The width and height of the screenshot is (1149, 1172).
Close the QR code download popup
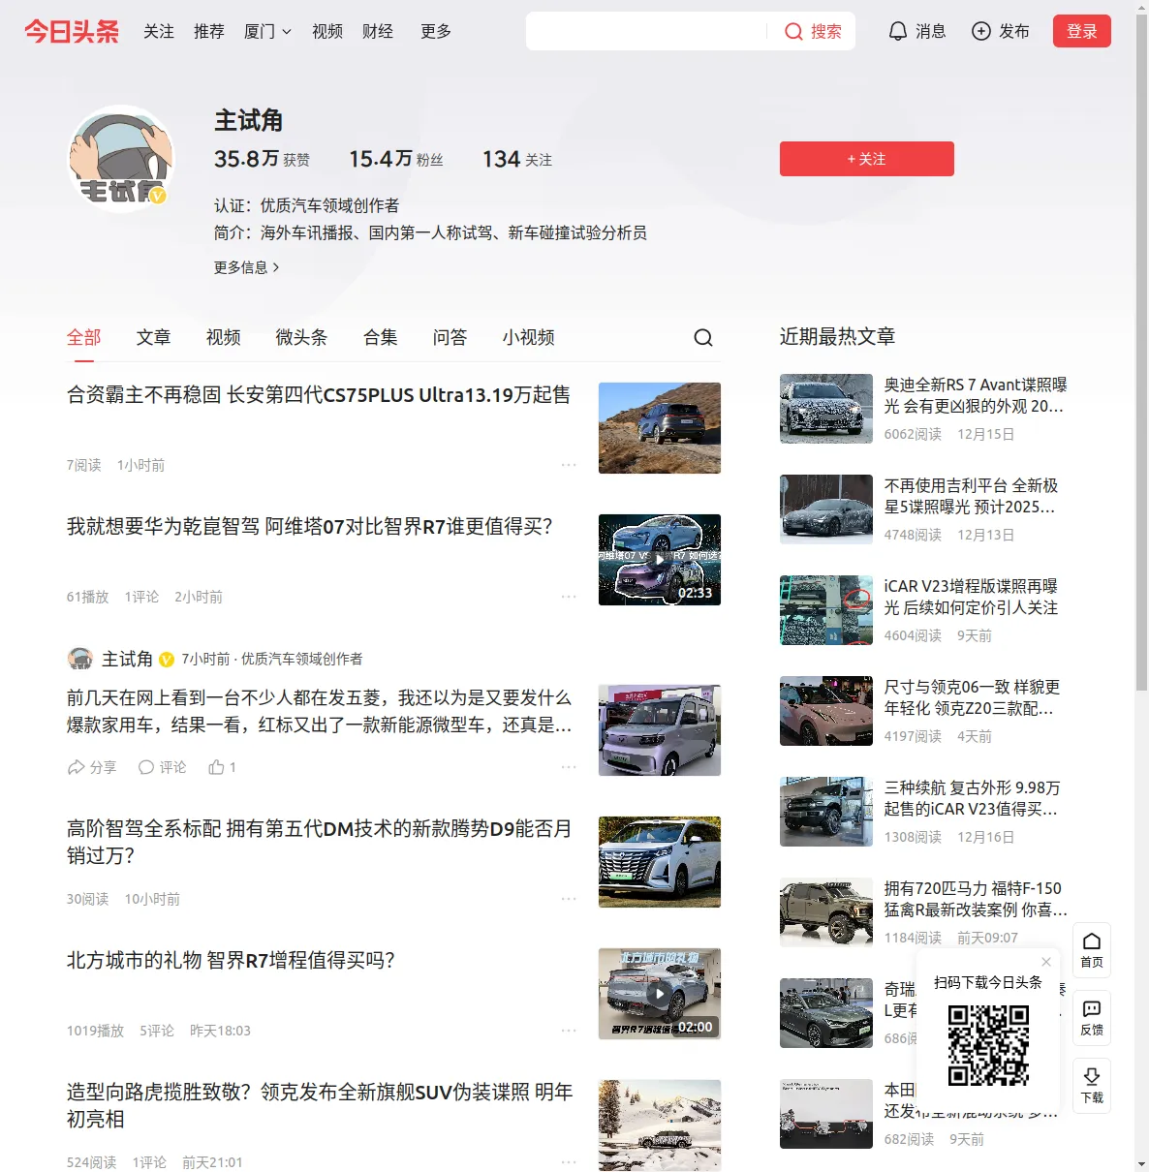coord(1046,962)
